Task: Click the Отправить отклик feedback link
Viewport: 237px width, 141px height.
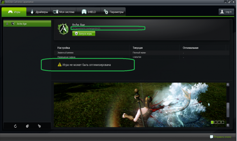Action: [222, 137]
